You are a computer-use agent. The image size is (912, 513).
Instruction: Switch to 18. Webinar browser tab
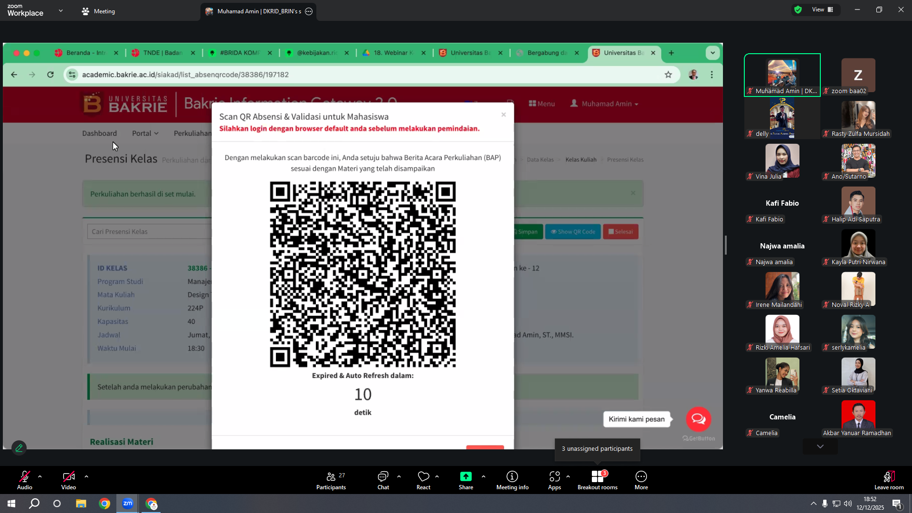(x=394, y=53)
